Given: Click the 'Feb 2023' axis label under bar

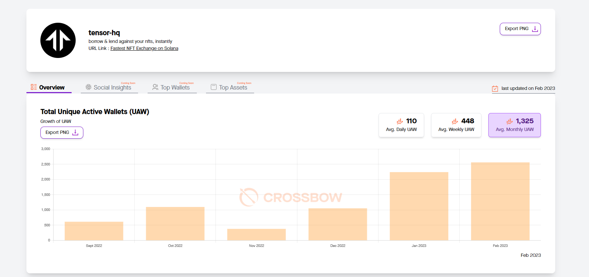Looking at the screenshot, I should pos(500,246).
